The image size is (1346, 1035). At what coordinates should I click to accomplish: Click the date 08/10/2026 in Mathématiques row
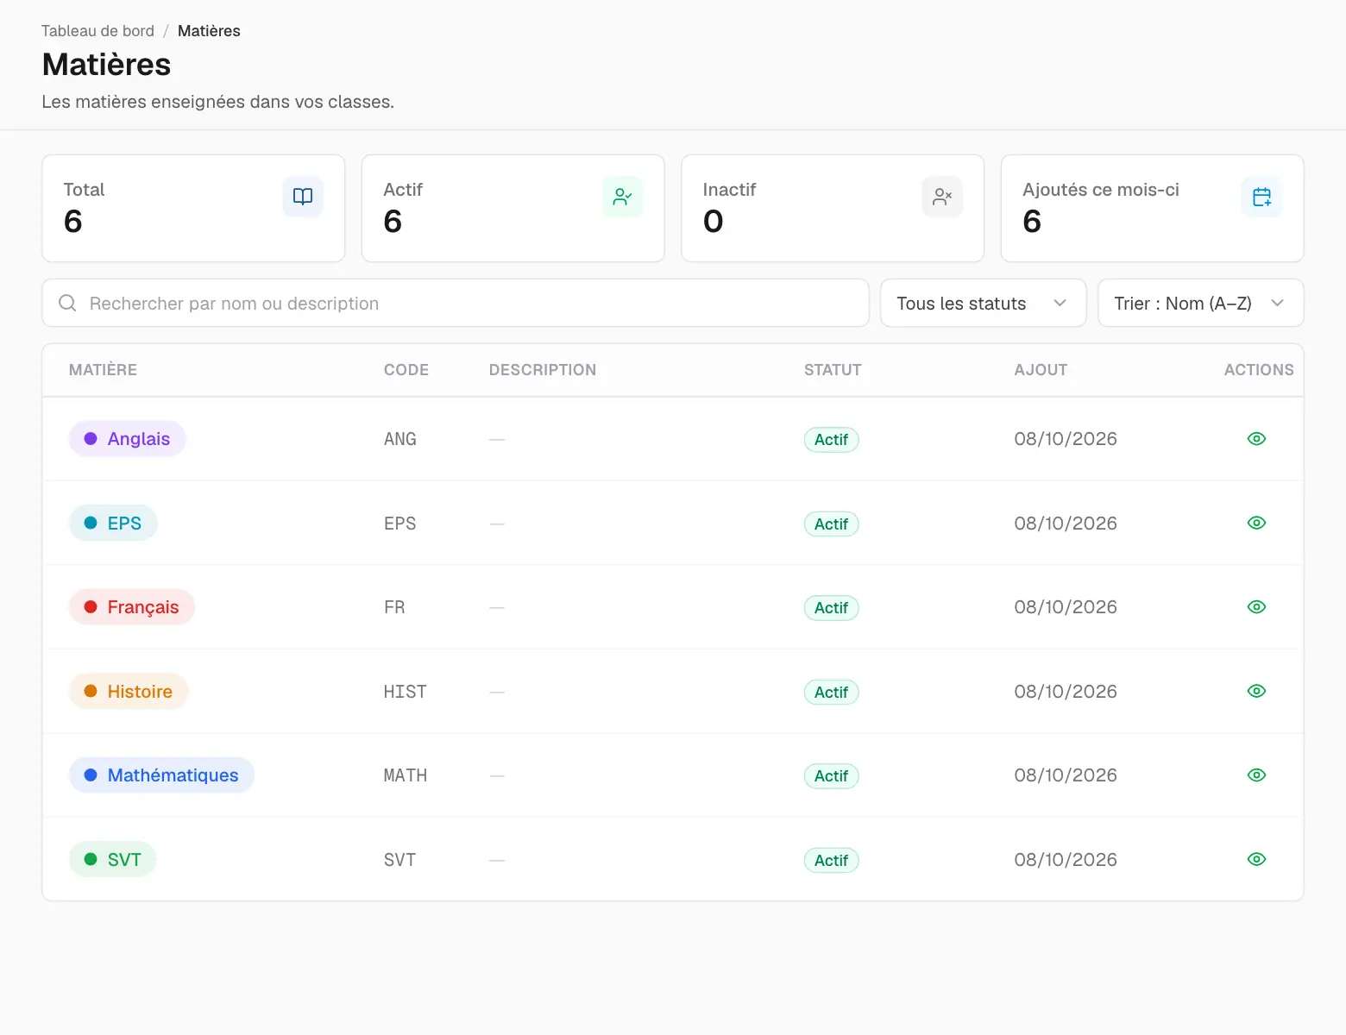(x=1066, y=775)
